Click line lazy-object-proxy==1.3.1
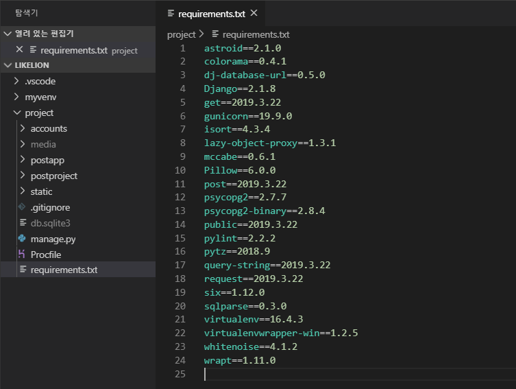This screenshot has height=389, width=516. 270,143
